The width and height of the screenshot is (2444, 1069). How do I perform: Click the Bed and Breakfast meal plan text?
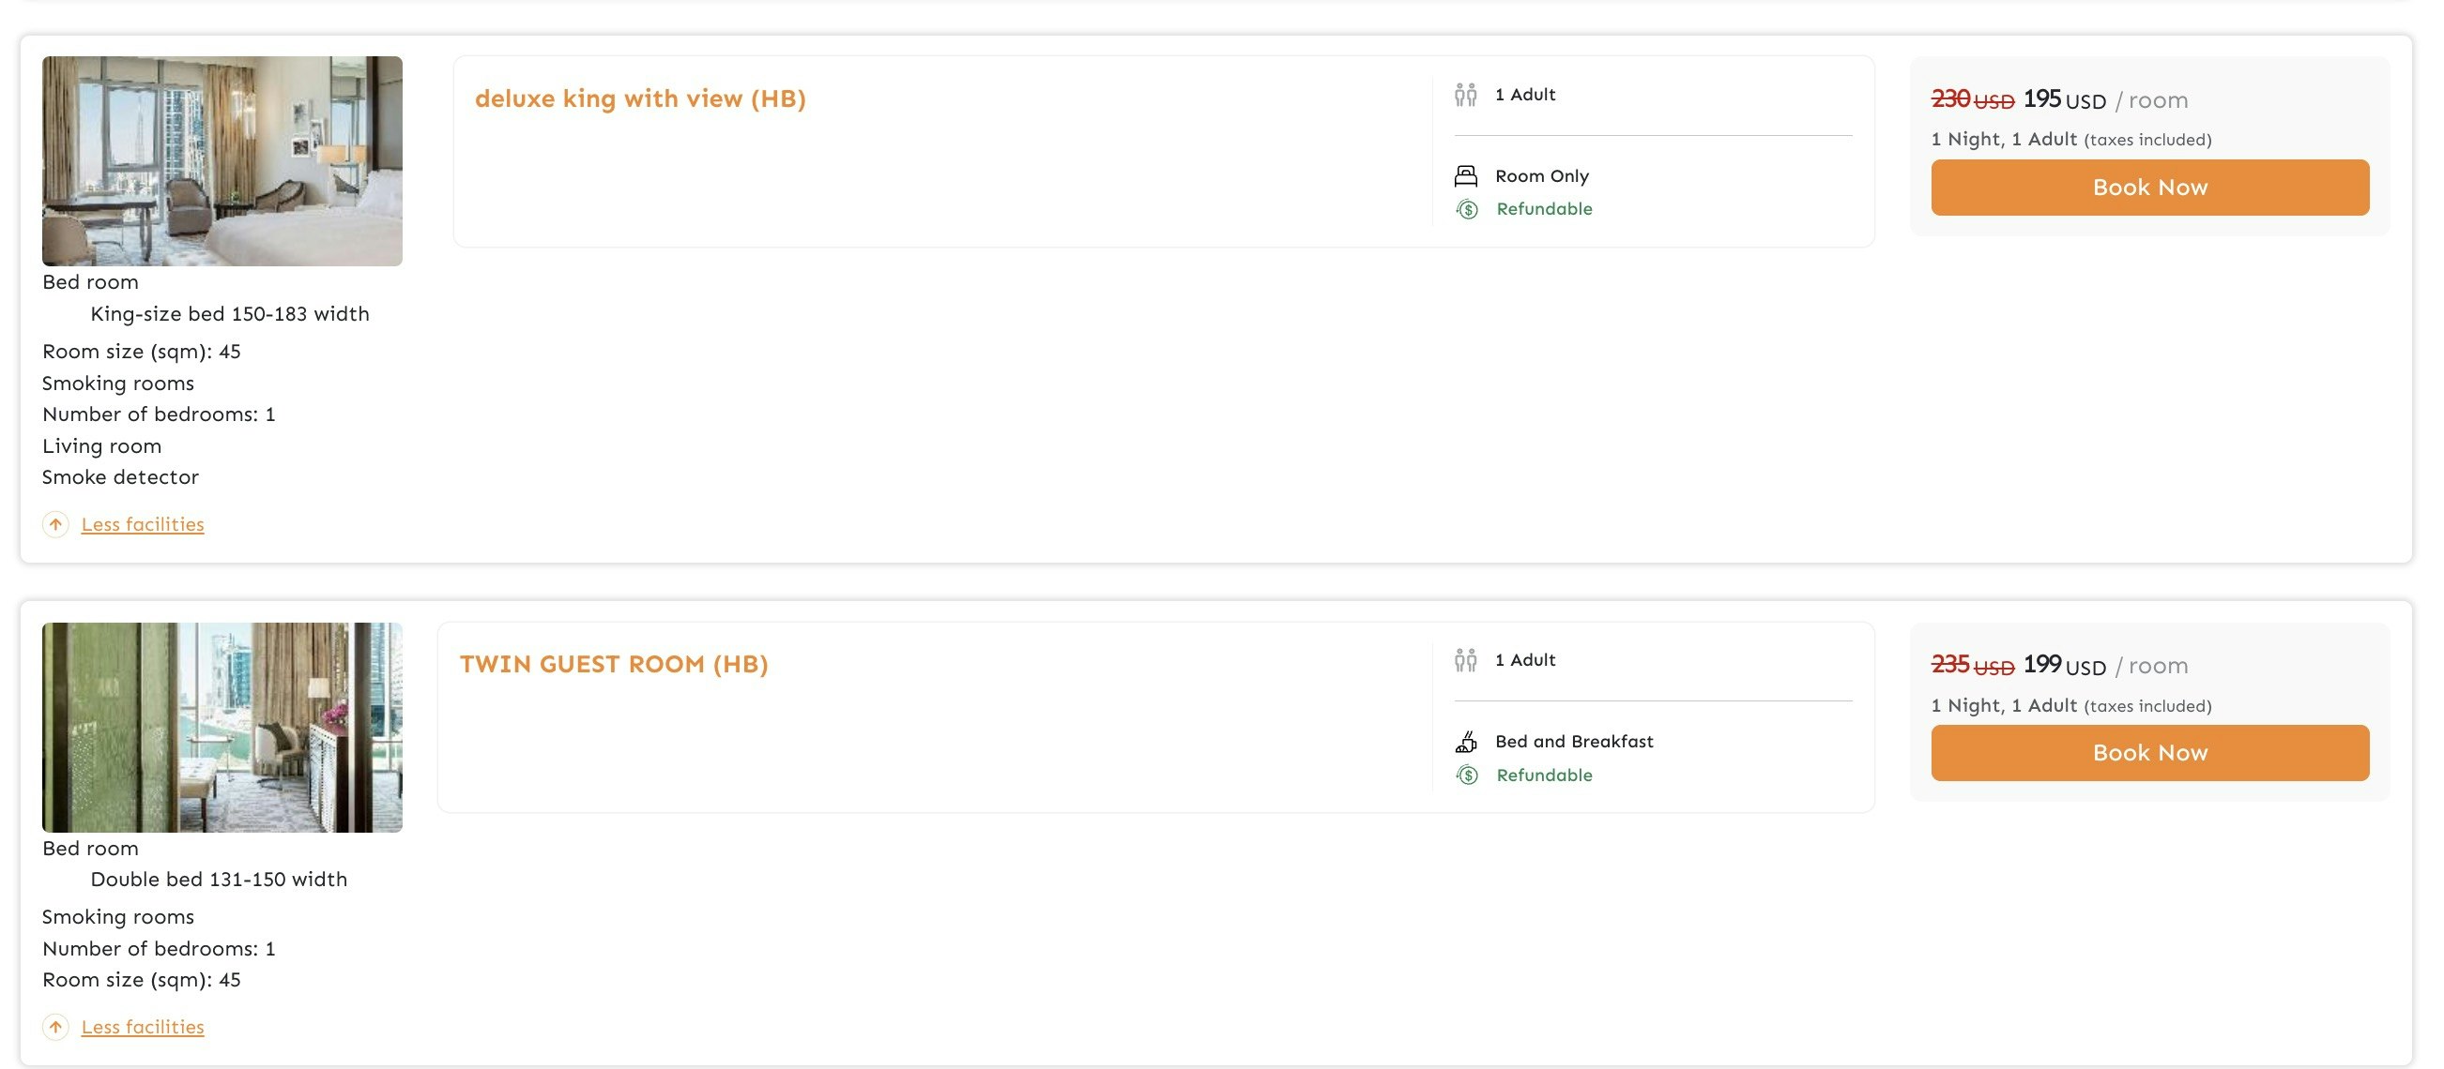coord(1574,742)
